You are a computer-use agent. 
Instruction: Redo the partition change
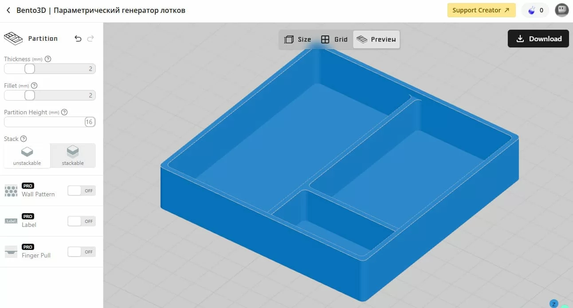tap(90, 39)
